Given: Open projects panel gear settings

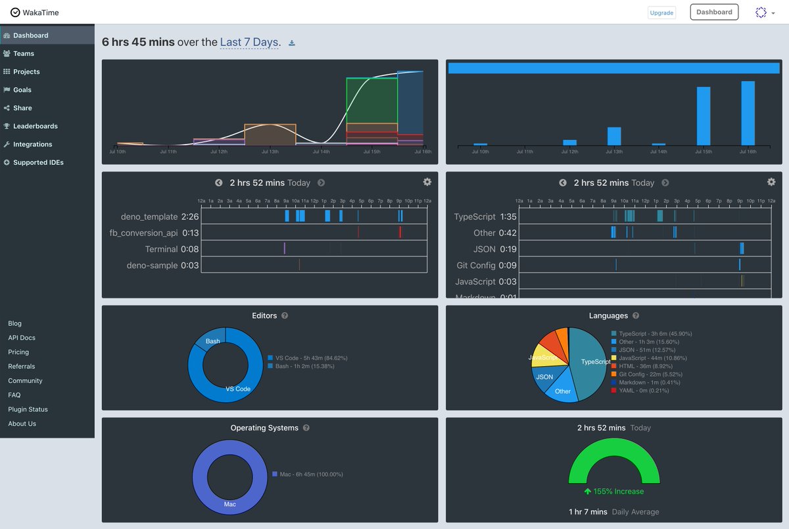Looking at the screenshot, I should pyautogui.click(x=427, y=182).
